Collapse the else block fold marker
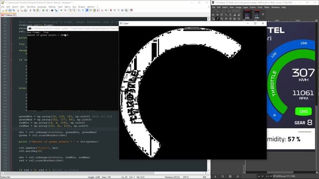 pos(11,88)
